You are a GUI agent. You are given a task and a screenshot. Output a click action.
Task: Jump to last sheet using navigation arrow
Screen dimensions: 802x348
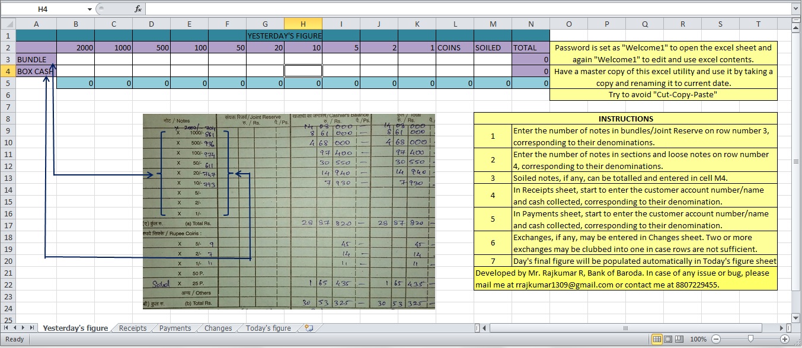coord(33,327)
